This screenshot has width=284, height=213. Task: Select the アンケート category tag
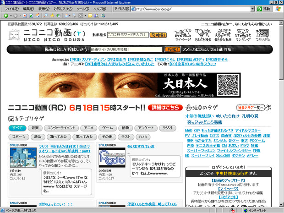146,128
